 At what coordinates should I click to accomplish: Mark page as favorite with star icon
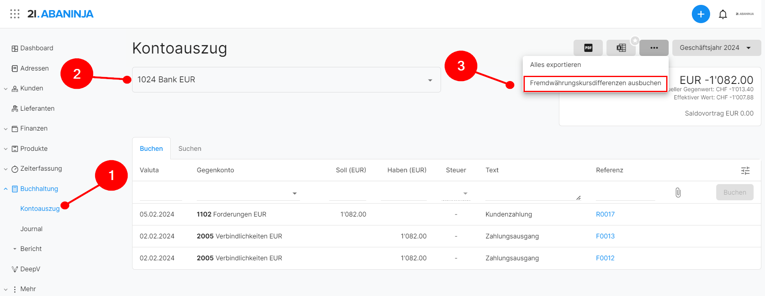tap(635, 41)
